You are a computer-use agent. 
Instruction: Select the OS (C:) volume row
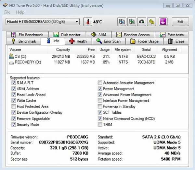pyautogui.click(x=97, y=56)
